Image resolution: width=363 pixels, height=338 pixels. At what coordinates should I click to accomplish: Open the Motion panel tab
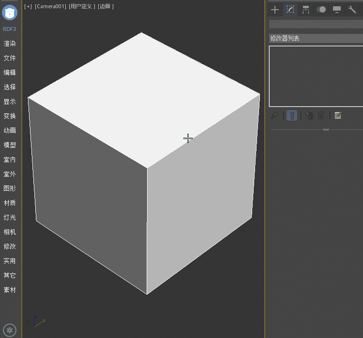tap(321, 10)
